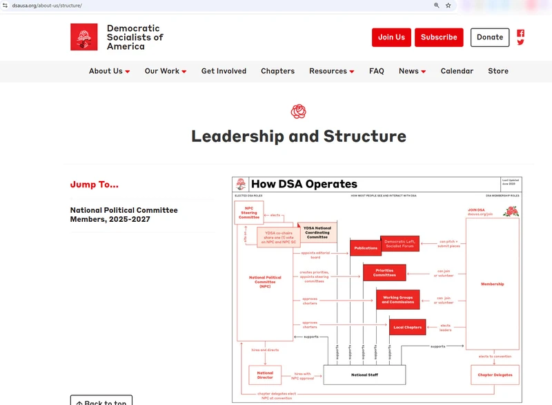Open the DSA Facebook page icon

tap(520, 33)
